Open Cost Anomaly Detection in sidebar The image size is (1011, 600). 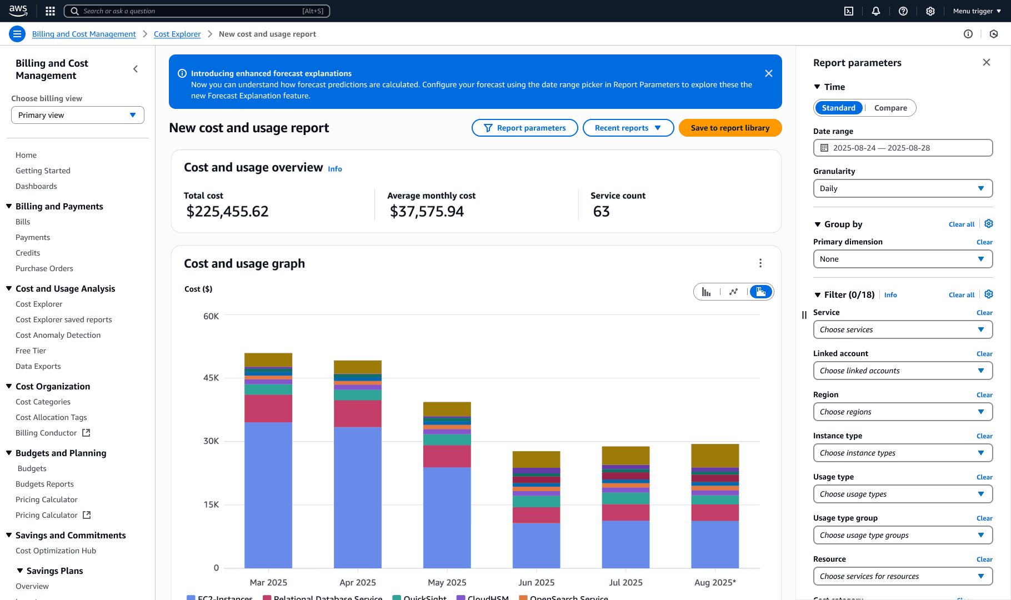click(x=58, y=335)
